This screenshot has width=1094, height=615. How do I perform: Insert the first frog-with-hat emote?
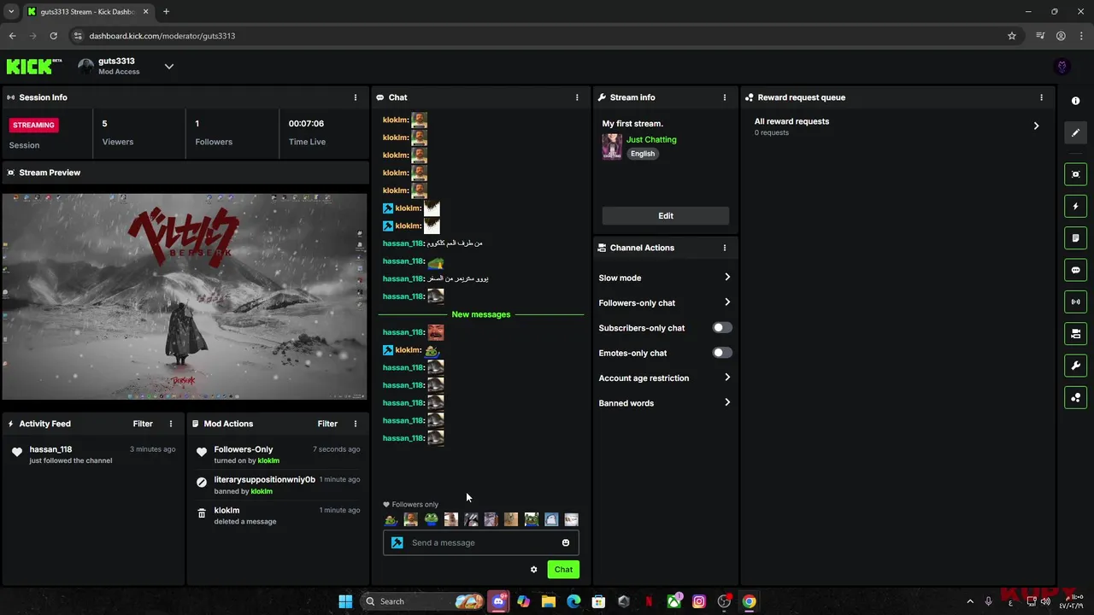pos(391,519)
